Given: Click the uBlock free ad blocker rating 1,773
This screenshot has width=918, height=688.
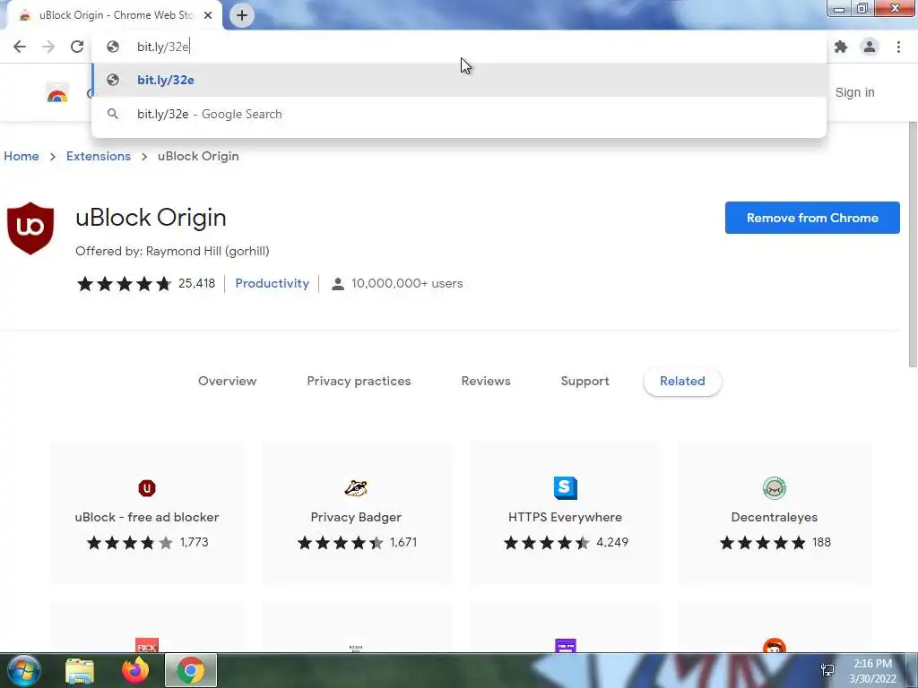Looking at the screenshot, I should 148,542.
